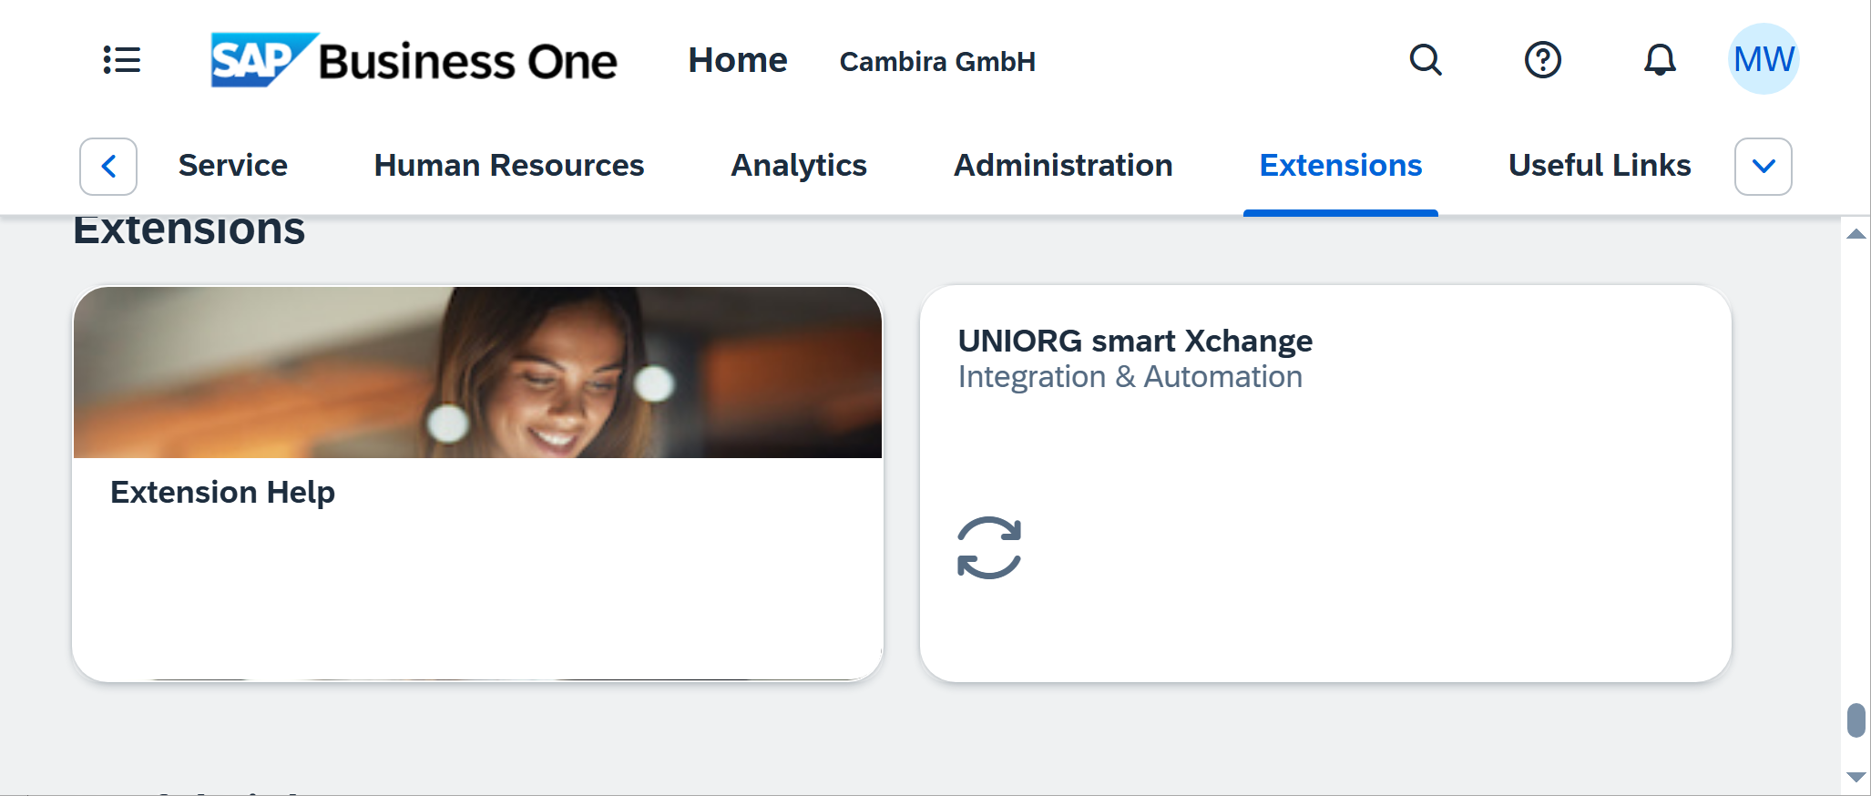1871x796 pixels.
Task: Open the help question mark icon
Action: pyautogui.click(x=1543, y=60)
